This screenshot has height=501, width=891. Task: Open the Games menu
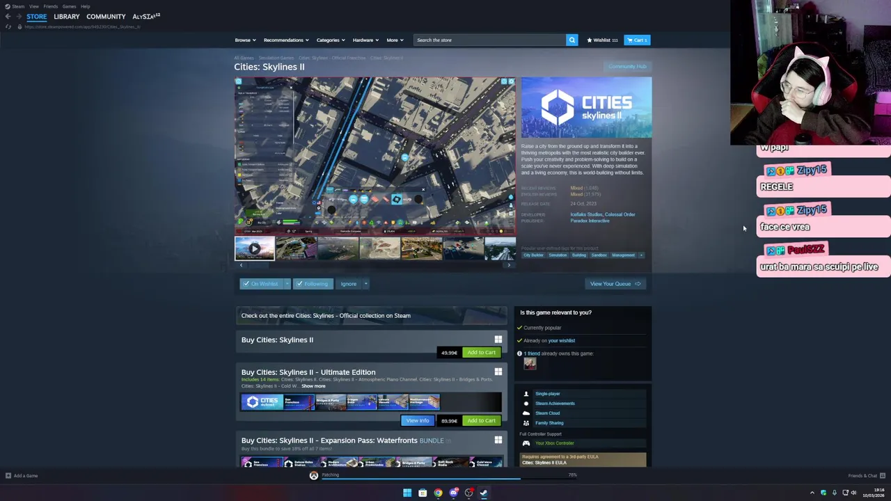point(69,6)
